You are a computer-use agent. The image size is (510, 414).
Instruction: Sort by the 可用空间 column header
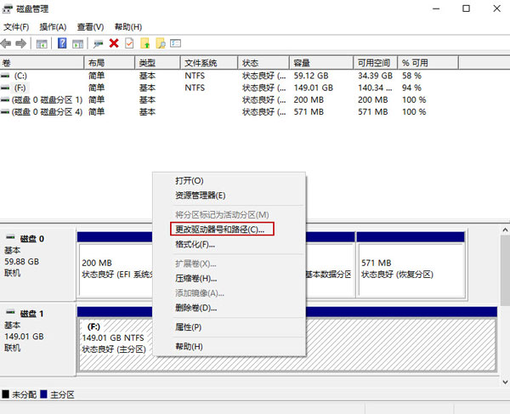point(376,63)
